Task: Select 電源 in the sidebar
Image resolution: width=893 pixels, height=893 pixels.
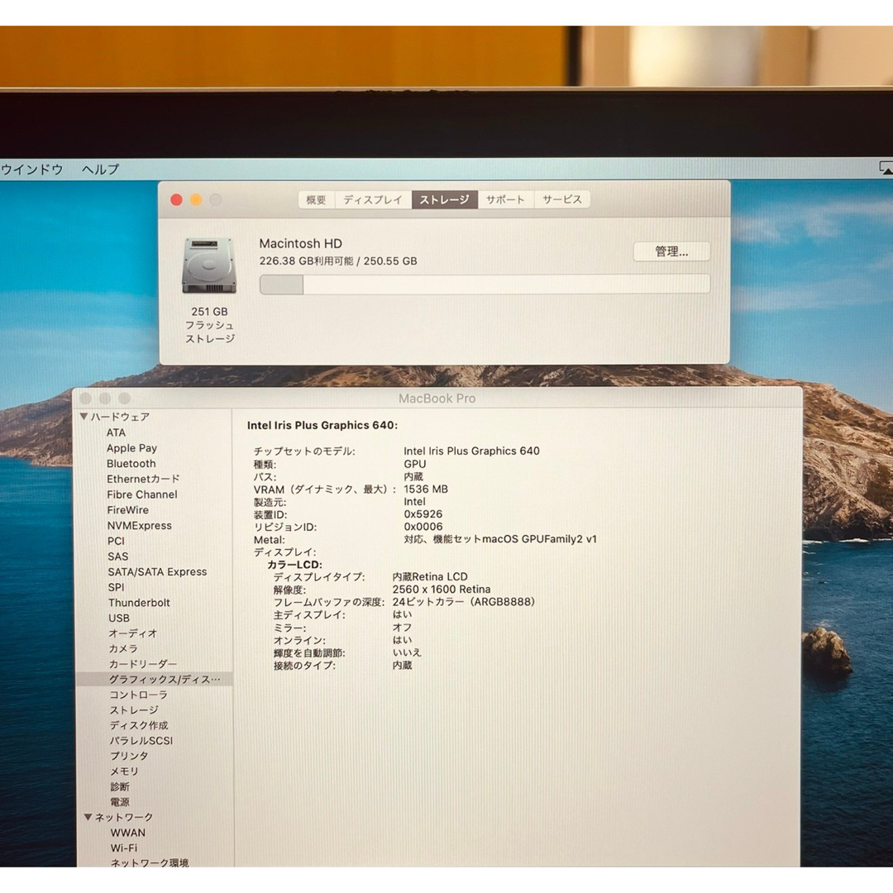Action: [x=120, y=802]
